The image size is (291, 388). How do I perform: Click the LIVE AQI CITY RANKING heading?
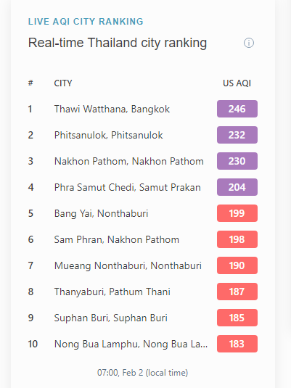pos(86,22)
